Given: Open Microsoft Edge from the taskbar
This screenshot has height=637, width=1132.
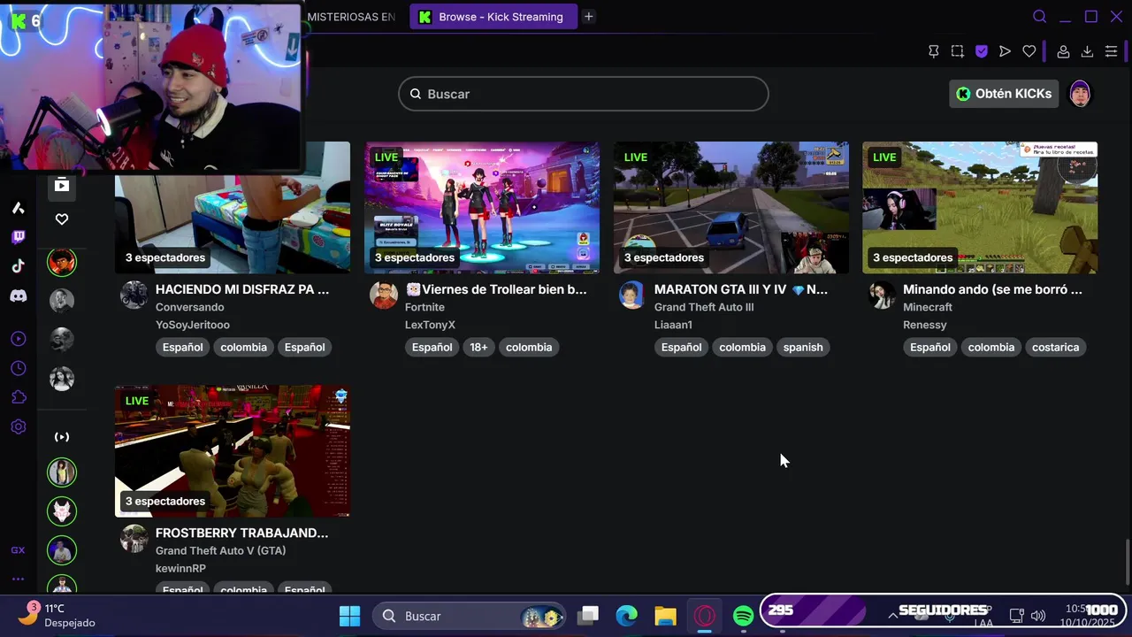Looking at the screenshot, I should pos(627,616).
